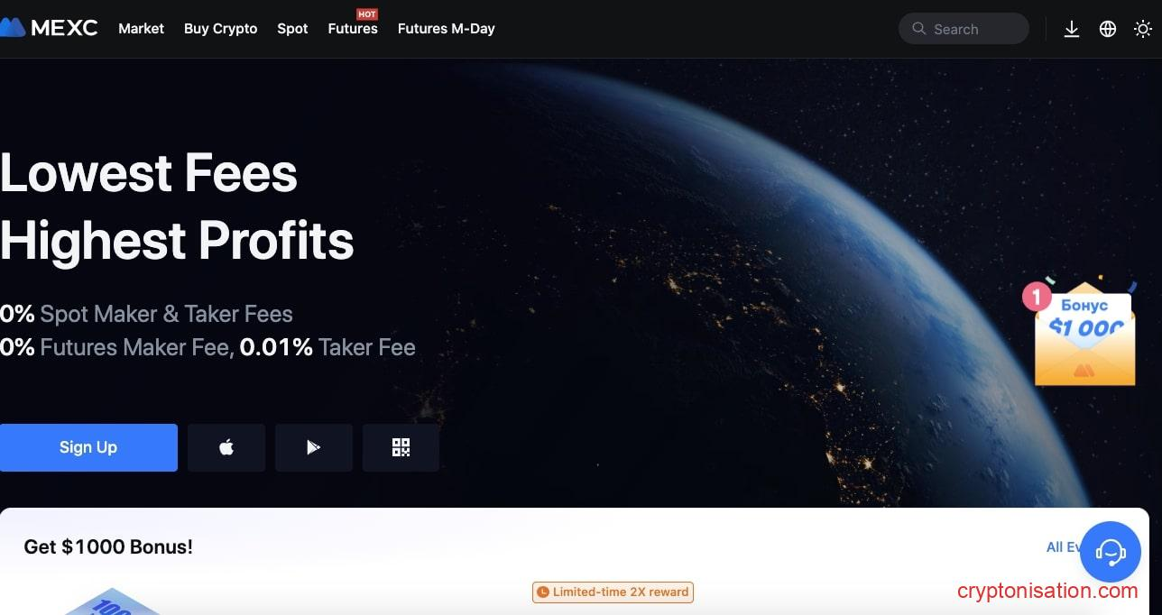Open the Futures menu
Viewport: 1162px width, 615px height.
[353, 29]
